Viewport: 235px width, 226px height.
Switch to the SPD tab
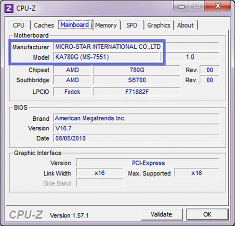(132, 25)
